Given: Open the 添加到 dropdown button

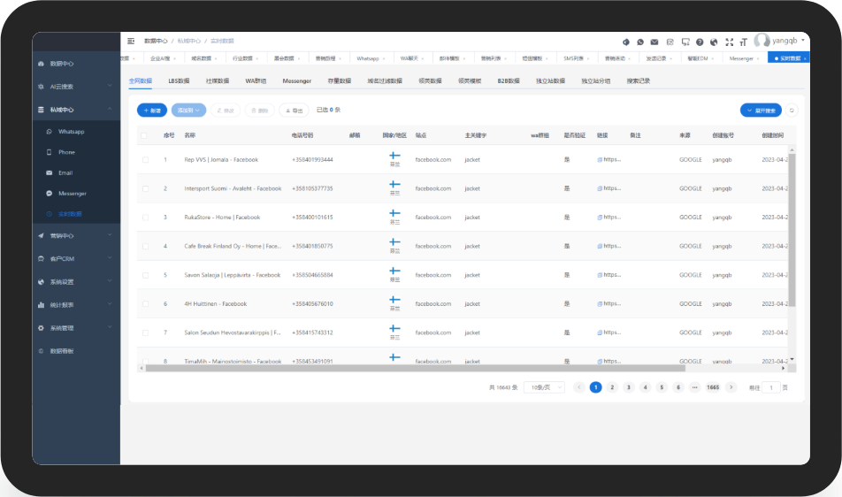Looking at the screenshot, I should pyautogui.click(x=188, y=111).
